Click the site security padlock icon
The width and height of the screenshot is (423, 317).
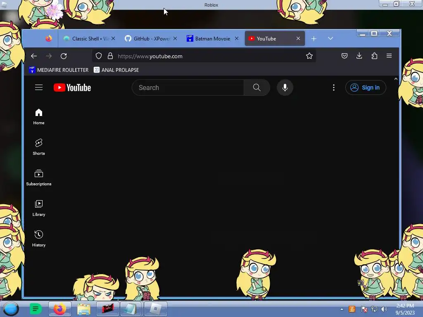coord(110,56)
